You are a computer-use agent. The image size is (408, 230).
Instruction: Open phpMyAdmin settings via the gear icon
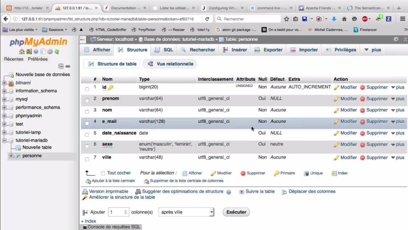click(x=50, y=52)
